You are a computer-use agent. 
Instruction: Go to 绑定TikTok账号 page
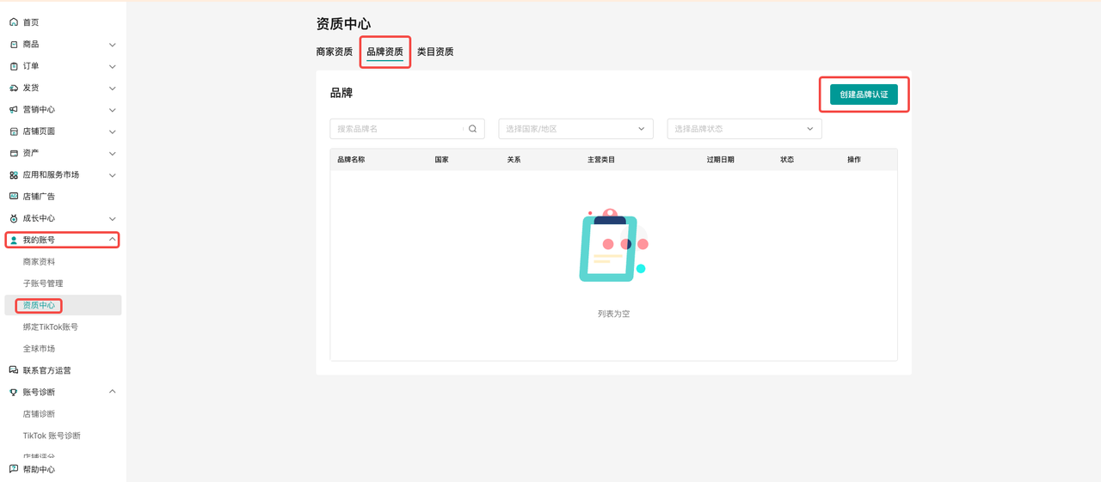(x=51, y=327)
